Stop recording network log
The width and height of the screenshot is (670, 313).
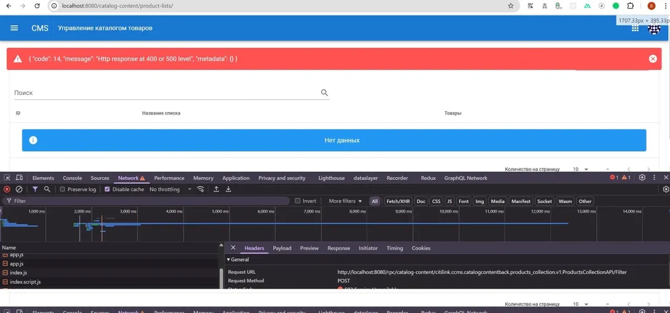tap(7, 189)
